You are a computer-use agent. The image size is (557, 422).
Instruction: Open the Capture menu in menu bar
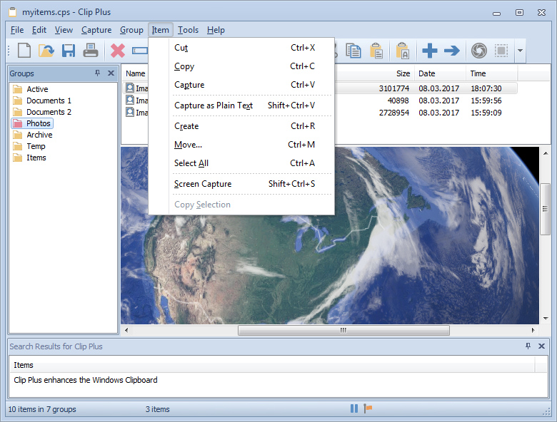click(x=96, y=30)
